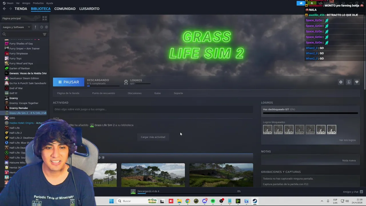Image resolution: width=366 pixels, height=206 pixels.
Task: Click the last locked achievement icon
Action: point(332,130)
